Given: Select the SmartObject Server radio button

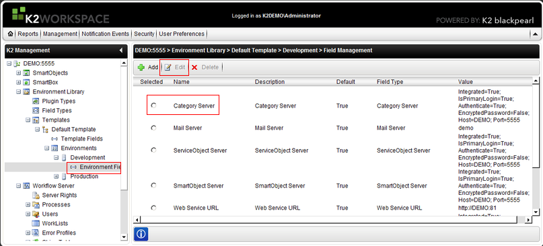Looking at the screenshot, I should click(153, 186).
